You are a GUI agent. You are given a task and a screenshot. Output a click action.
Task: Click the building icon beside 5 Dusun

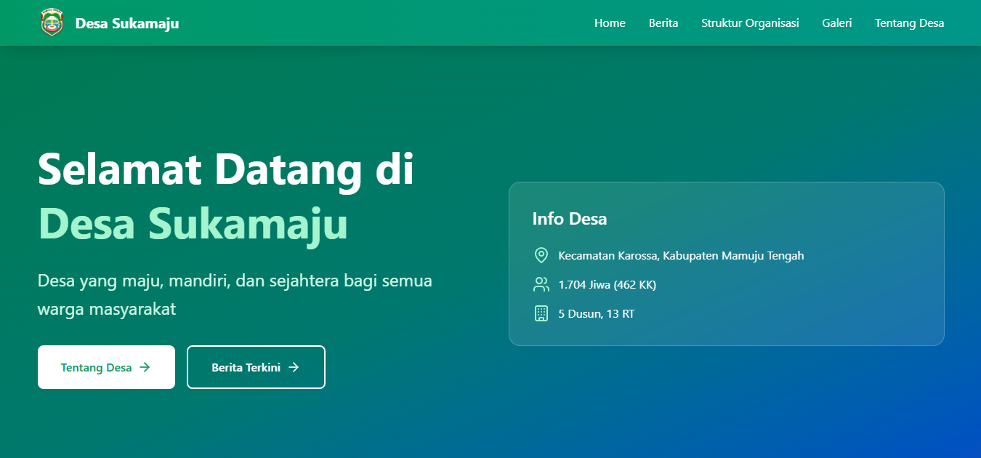pyautogui.click(x=541, y=313)
